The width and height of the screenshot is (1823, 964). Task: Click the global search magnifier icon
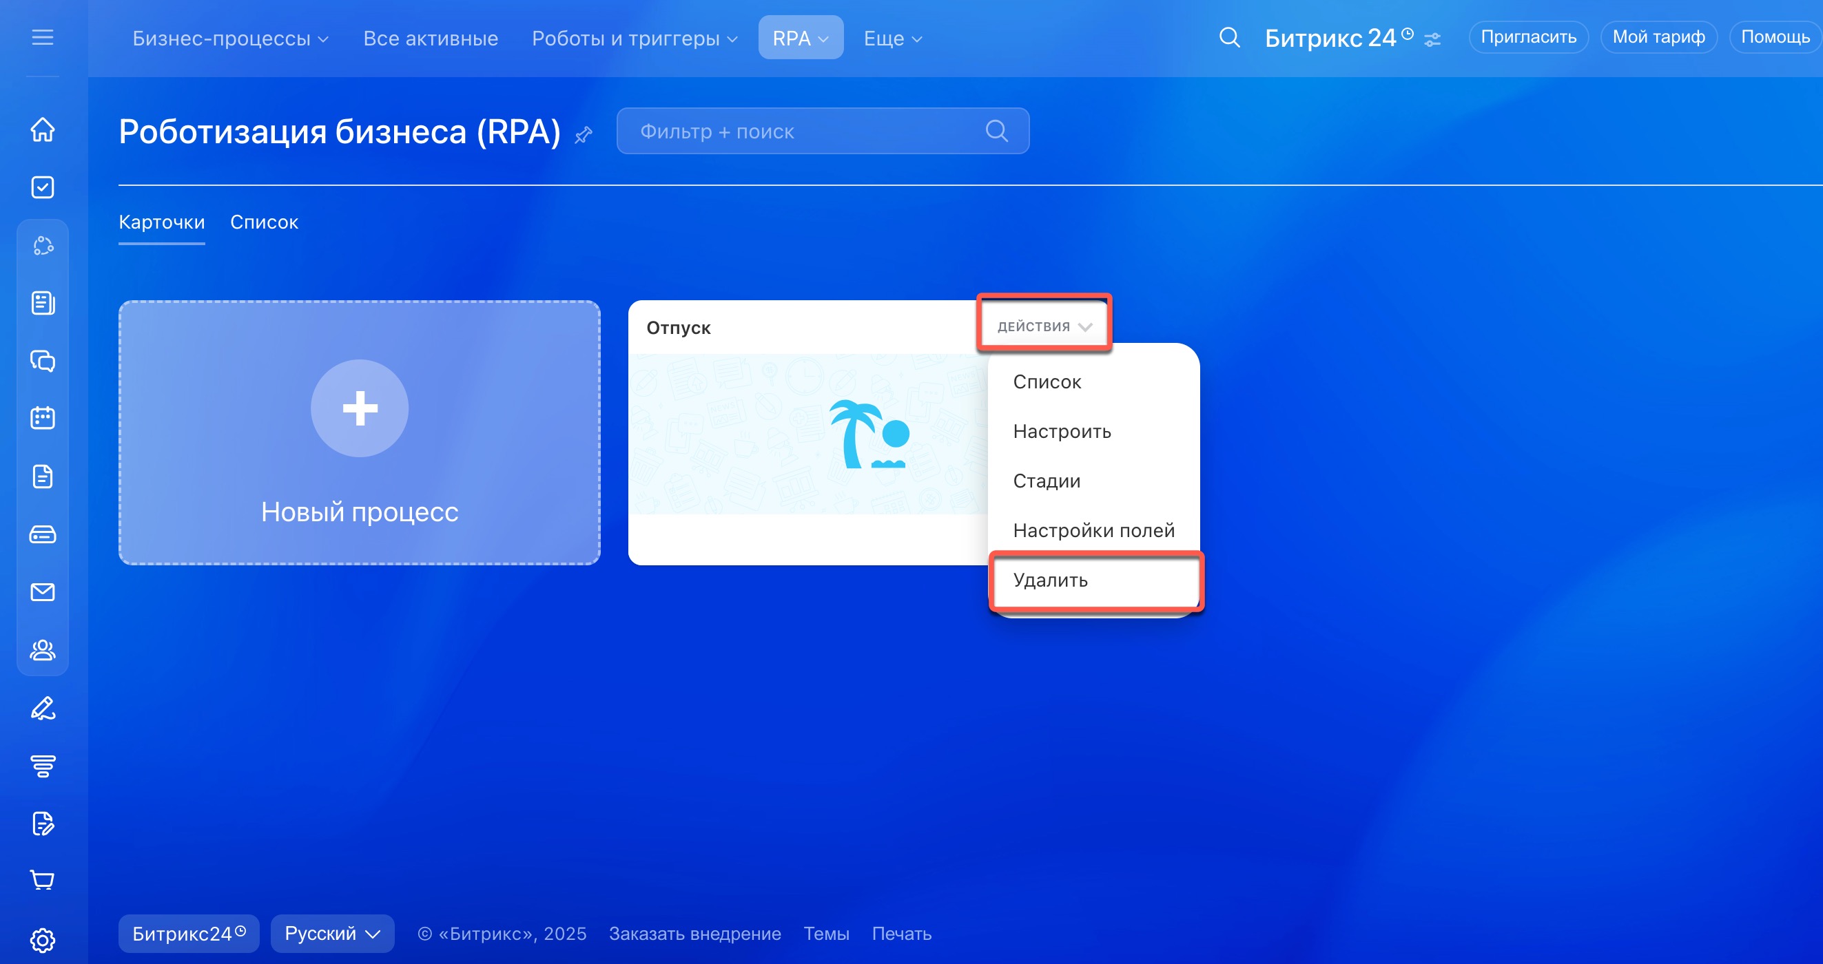[x=1229, y=37]
